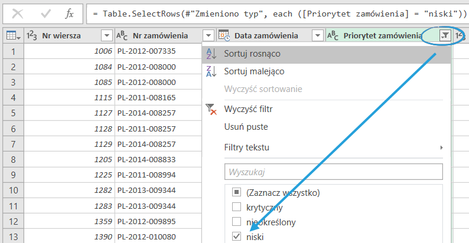Select Wyczyść filtr menu option
Viewport: 469px width, 243px height.
click(248, 109)
